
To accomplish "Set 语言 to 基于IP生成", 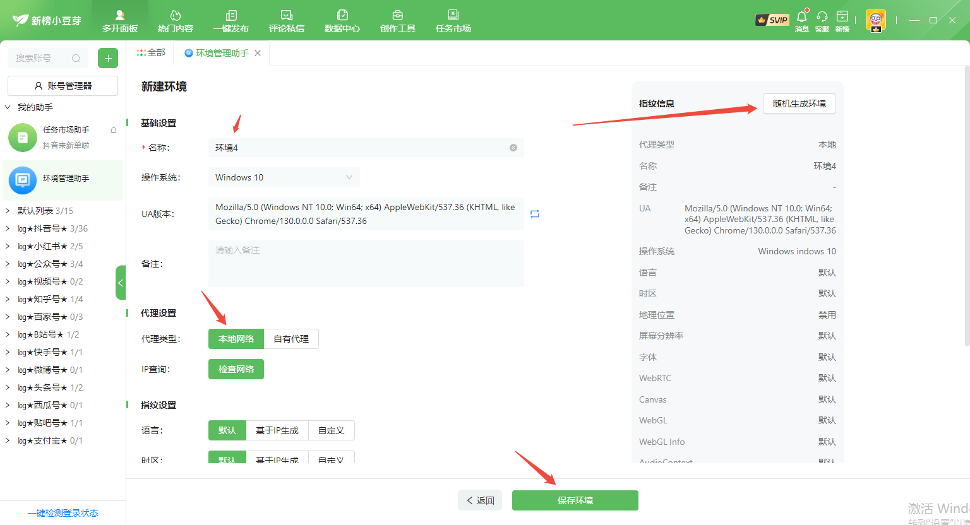I will [x=277, y=430].
